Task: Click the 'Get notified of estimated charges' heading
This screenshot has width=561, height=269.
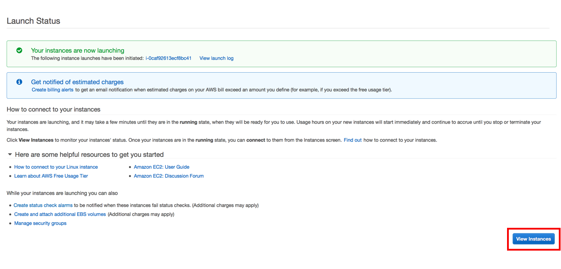Action: point(77,82)
